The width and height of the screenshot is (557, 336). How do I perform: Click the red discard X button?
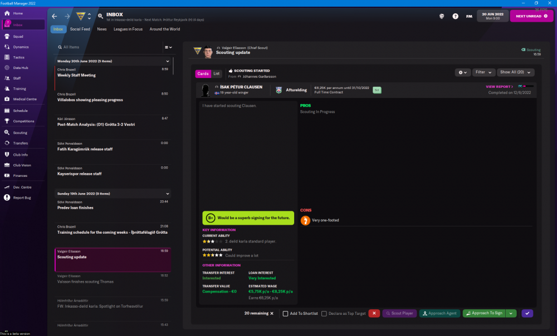tap(374, 313)
